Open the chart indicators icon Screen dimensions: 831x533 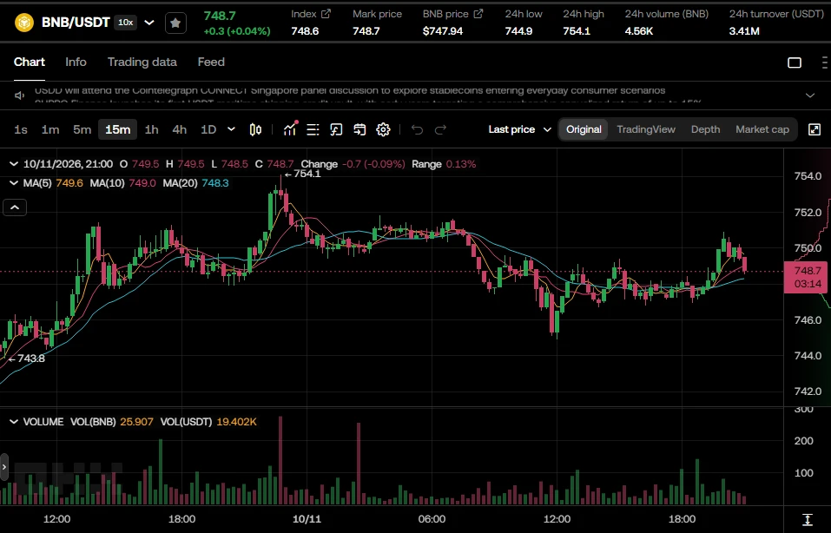point(290,129)
